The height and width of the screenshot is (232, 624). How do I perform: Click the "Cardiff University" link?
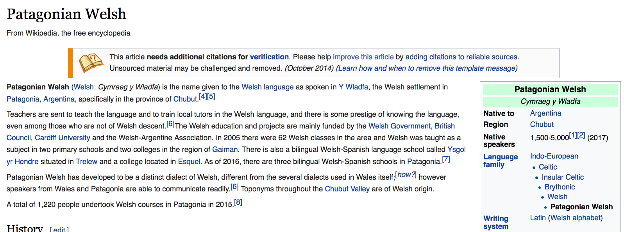[x=63, y=138]
